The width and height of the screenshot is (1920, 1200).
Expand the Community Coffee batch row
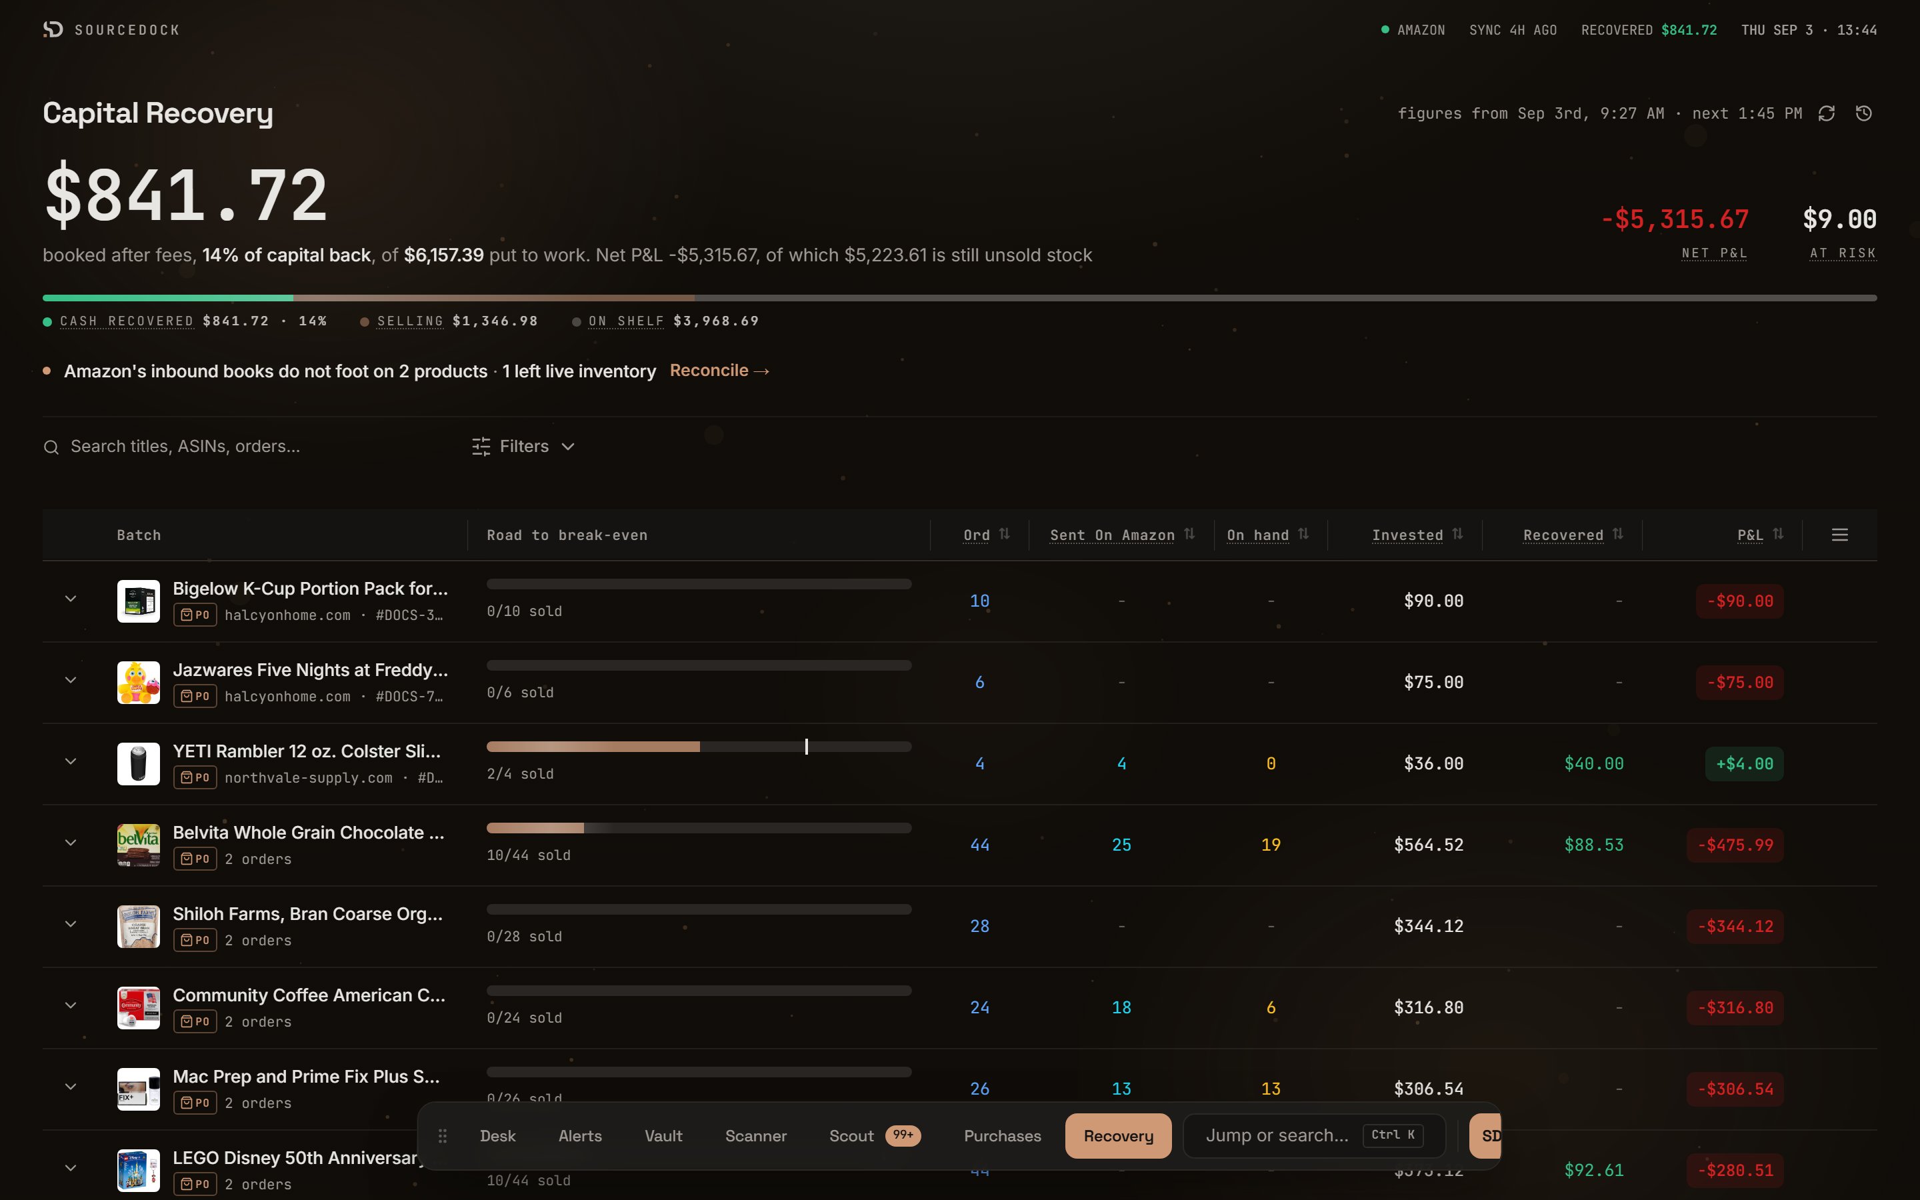71,1005
